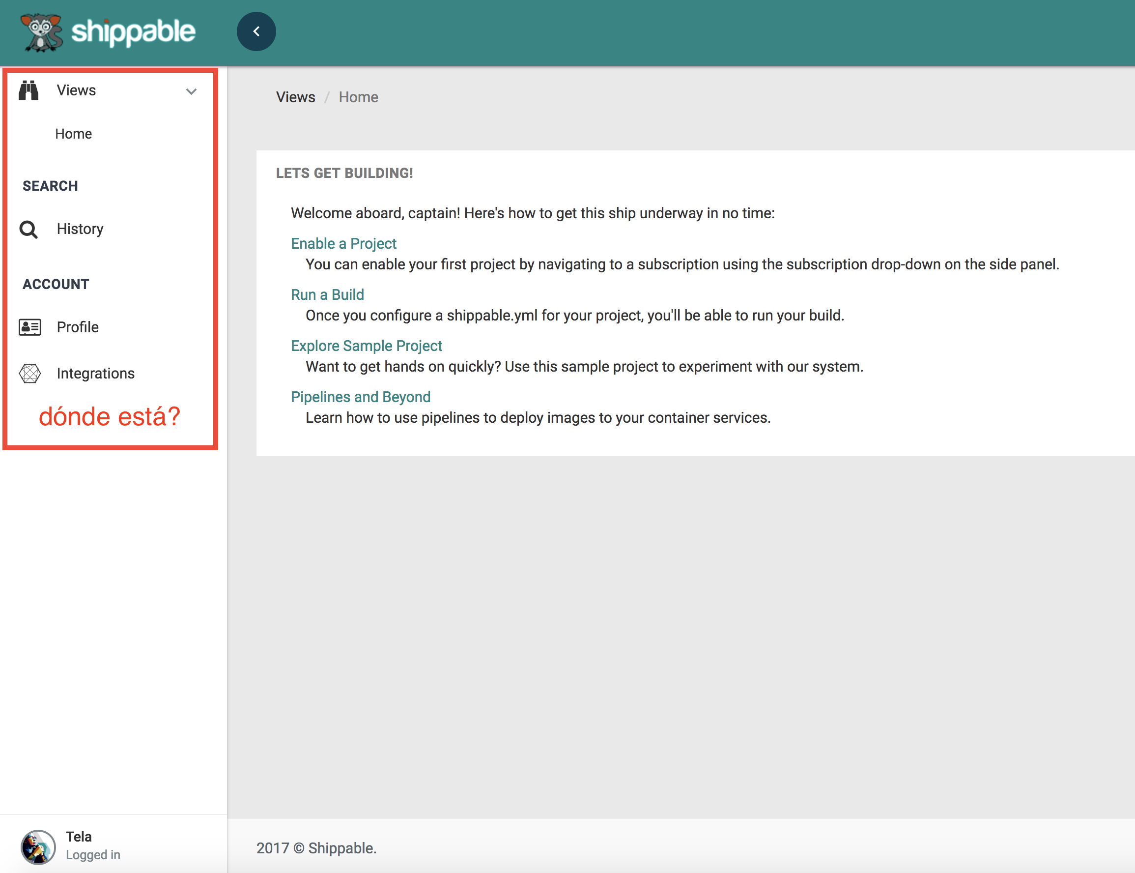
Task: Open the Enable a Project link
Action: 343,243
